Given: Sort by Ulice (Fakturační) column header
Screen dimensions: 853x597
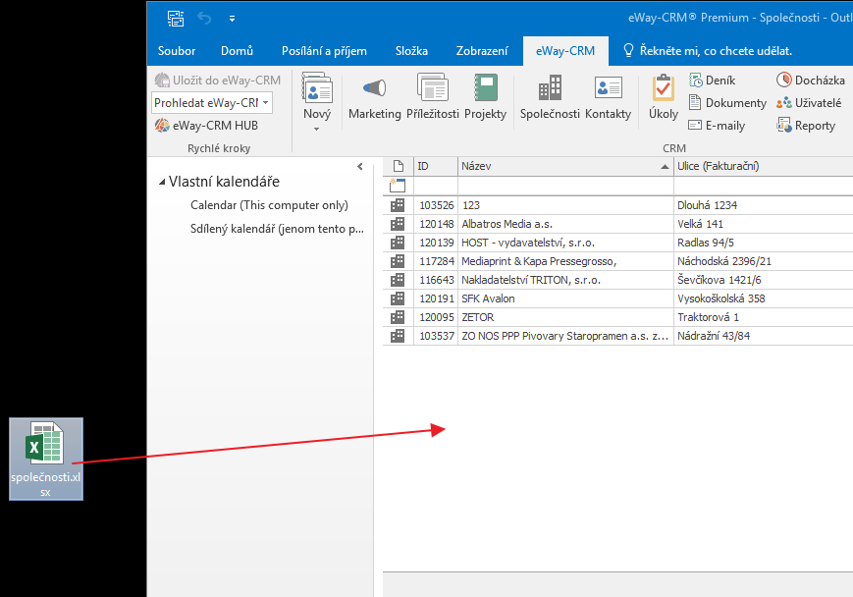Looking at the screenshot, I should click(764, 166).
